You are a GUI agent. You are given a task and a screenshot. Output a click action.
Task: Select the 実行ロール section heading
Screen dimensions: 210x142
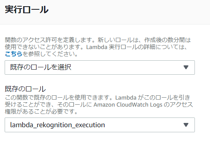click(27, 10)
